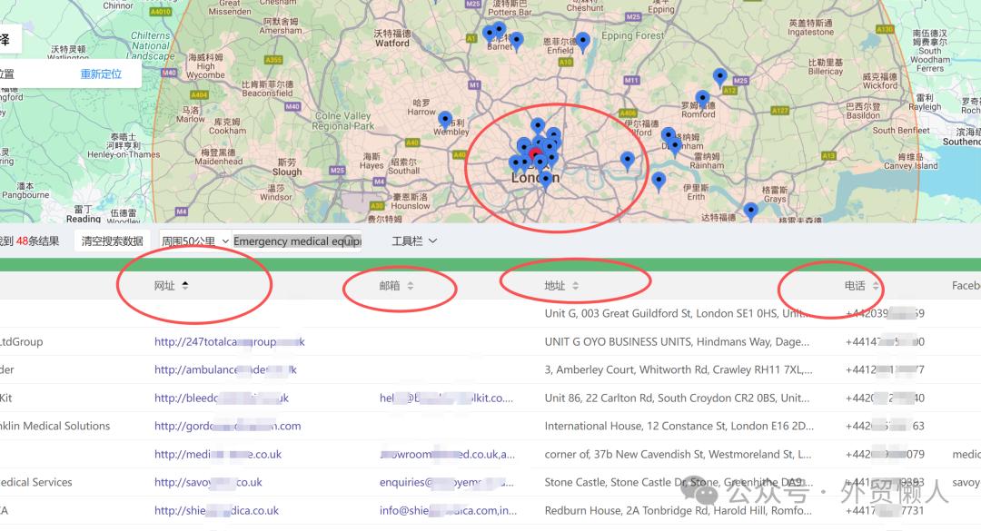Open the savoy .co.uk website link
981x531 pixels.
(x=208, y=483)
